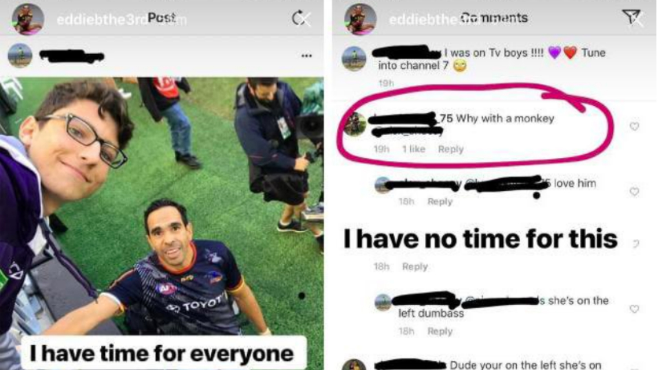Open the post author's profile picture

point(20,55)
